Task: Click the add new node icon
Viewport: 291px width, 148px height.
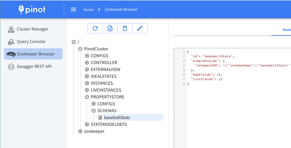Action: (x=110, y=28)
